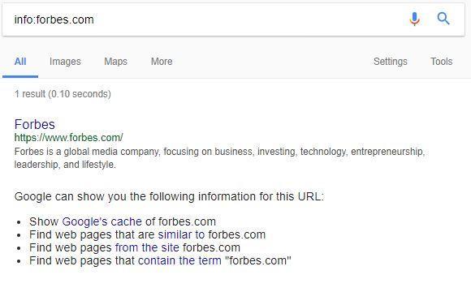Open the Settings dropdown
The width and height of the screenshot is (471, 305).
click(390, 62)
